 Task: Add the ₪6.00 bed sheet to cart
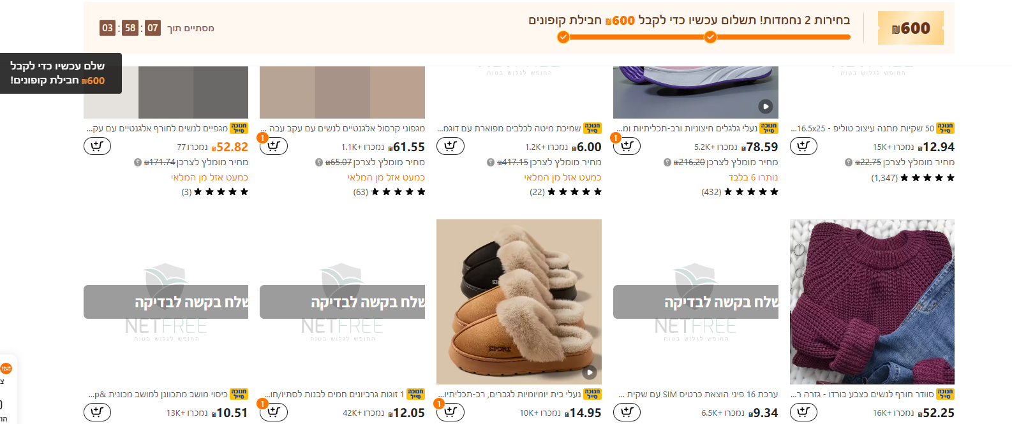click(x=450, y=146)
